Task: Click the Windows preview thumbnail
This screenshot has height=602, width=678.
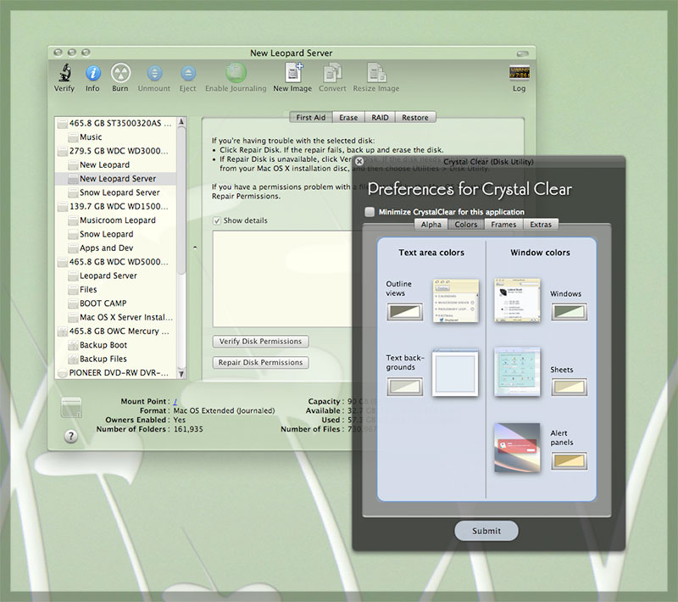Action: (517, 300)
